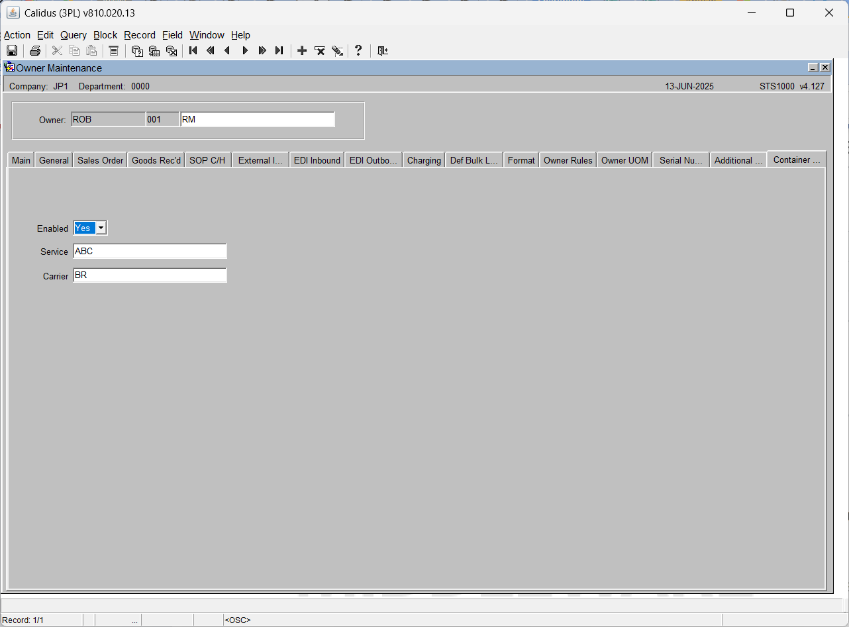The width and height of the screenshot is (849, 627).
Task: Click the Carrier input field
Action: [150, 275]
